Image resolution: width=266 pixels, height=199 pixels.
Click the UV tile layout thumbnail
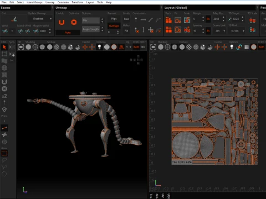tap(214, 122)
